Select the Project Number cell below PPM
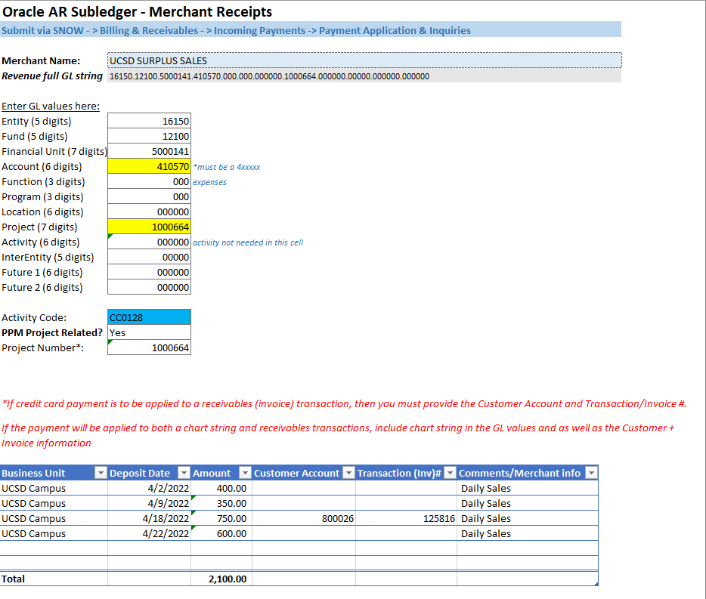The width and height of the screenshot is (706, 599). click(x=150, y=347)
